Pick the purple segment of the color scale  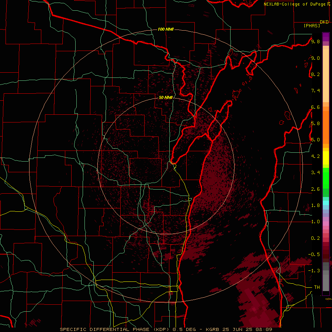326,37
